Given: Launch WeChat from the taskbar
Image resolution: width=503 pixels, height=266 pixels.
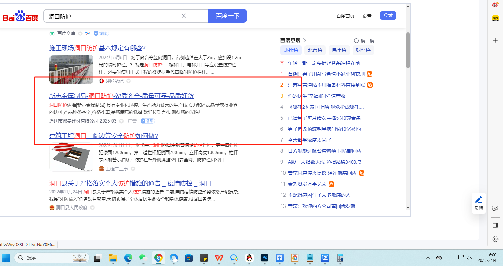Looking at the screenshot, I should tap(143, 258).
